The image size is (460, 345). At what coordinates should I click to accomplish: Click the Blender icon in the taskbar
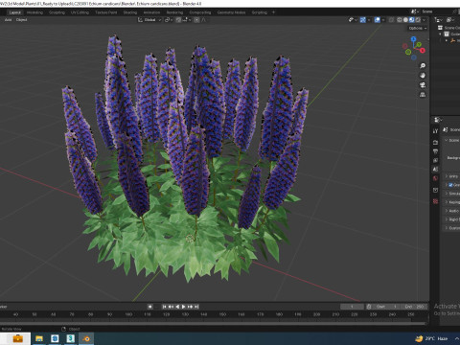click(x=86, y=338)
